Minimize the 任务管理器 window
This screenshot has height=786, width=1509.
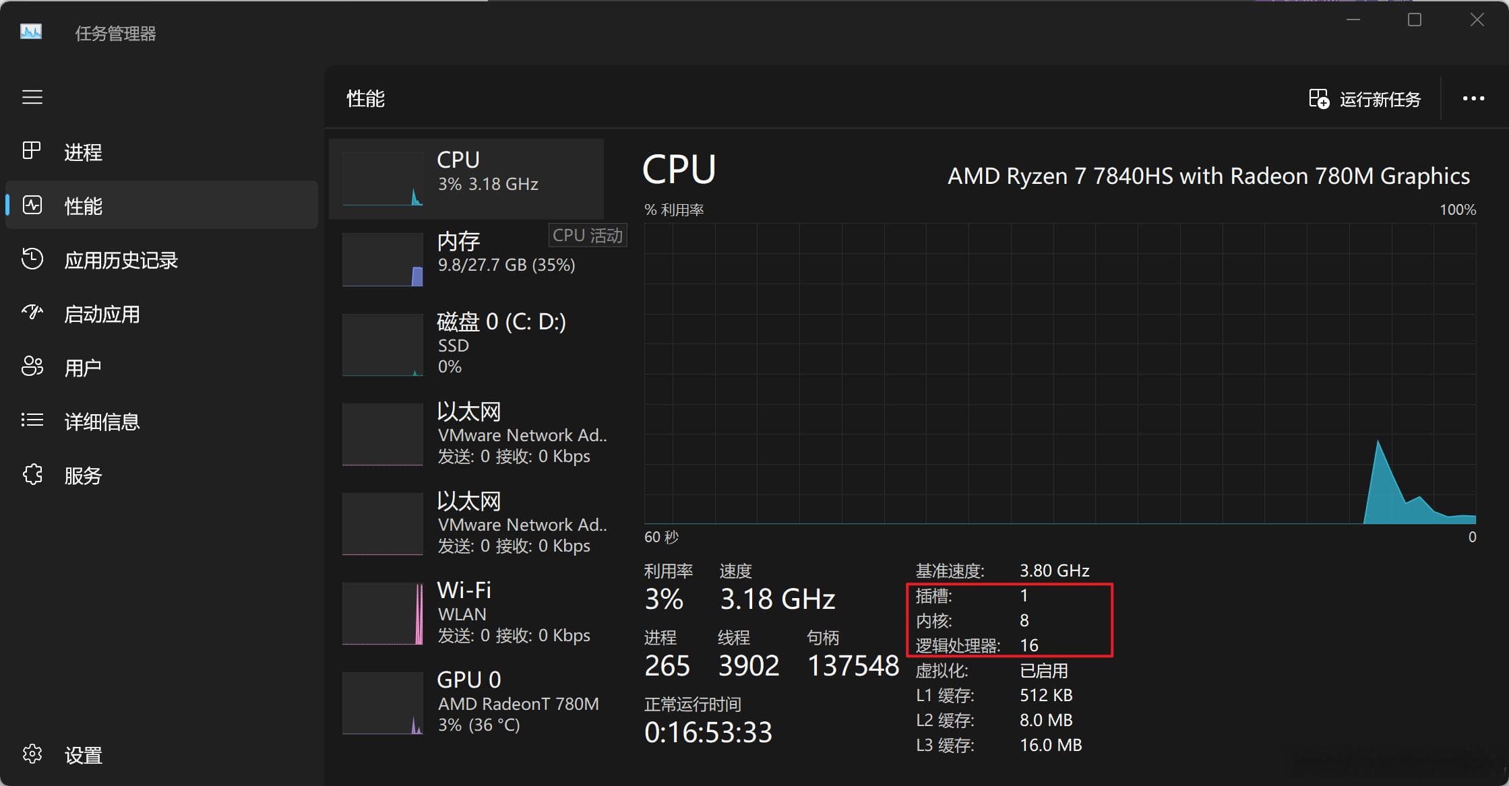coord(1353,20)
